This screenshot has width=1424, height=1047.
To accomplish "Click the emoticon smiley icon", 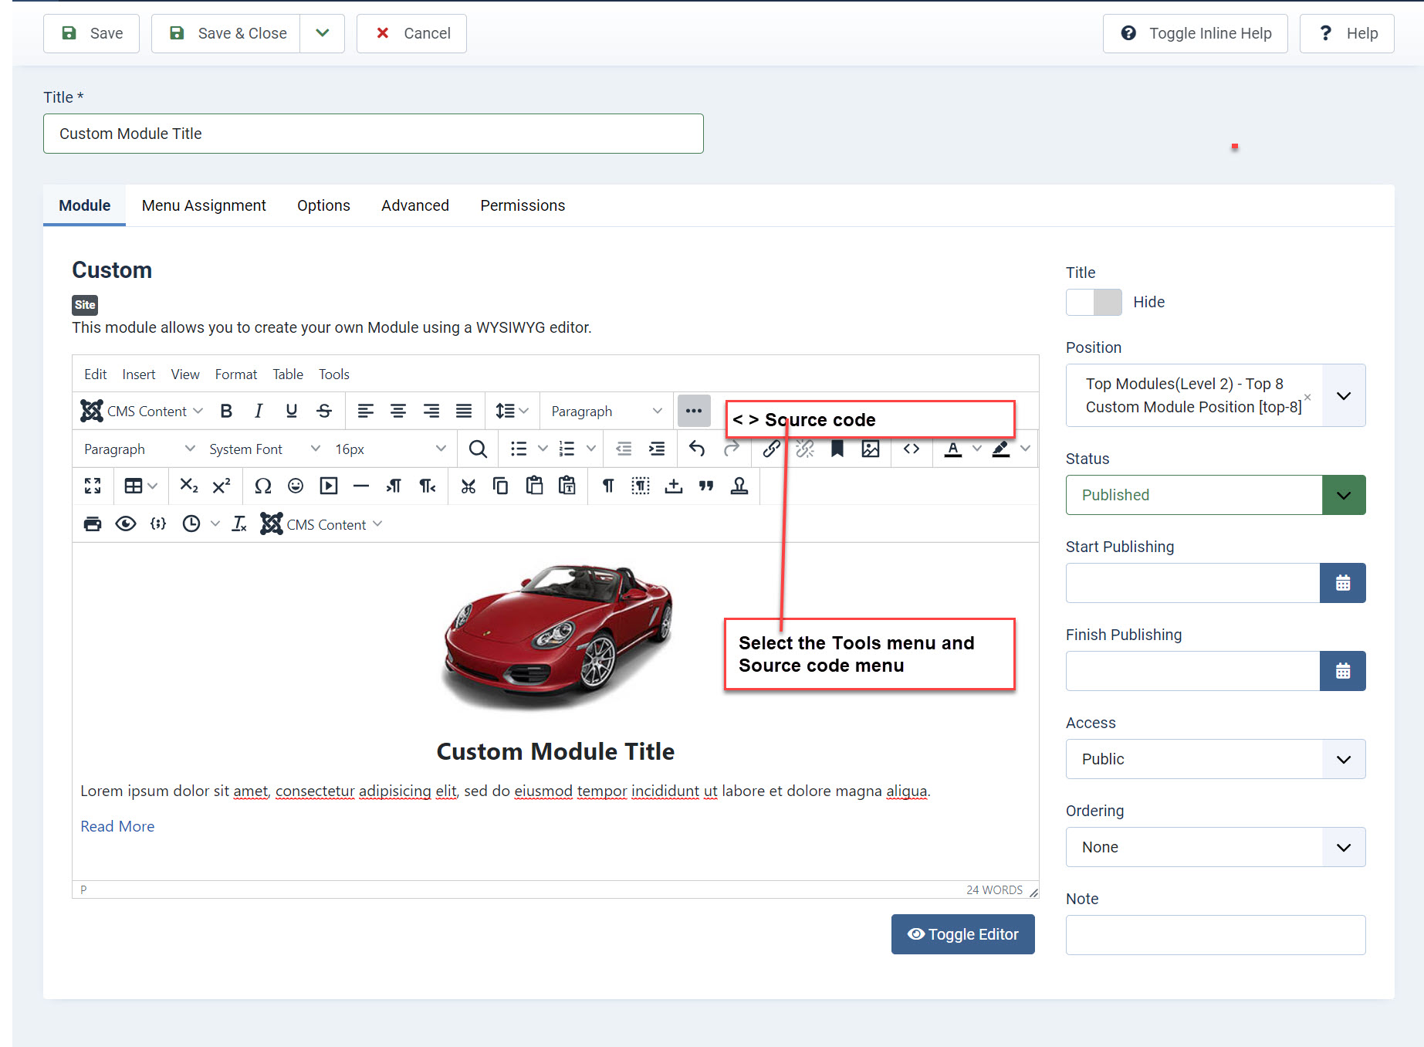I will tap(296, 486).
